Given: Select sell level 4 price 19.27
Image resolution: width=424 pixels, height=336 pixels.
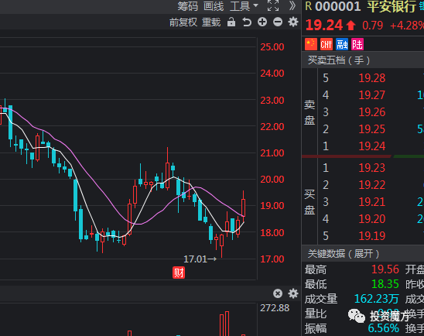Looking at the screenshot, I should point(372,95).
